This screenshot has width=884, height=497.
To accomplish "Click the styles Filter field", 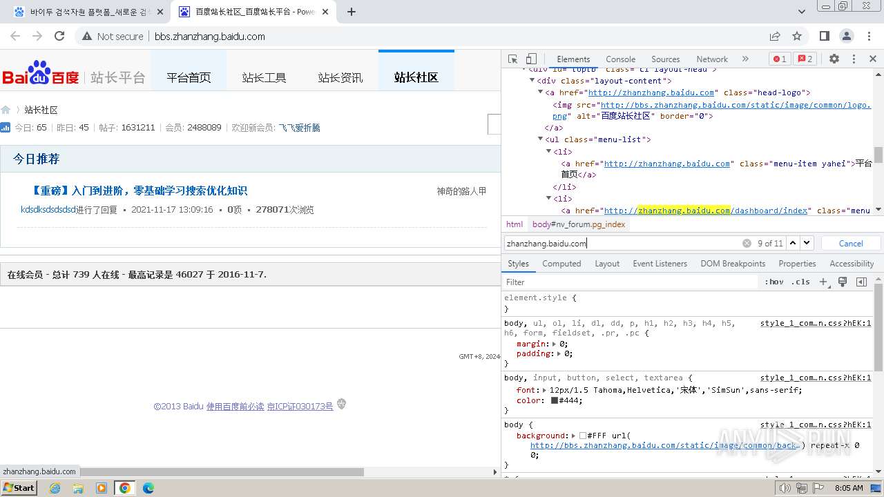I will pos(630,282).
